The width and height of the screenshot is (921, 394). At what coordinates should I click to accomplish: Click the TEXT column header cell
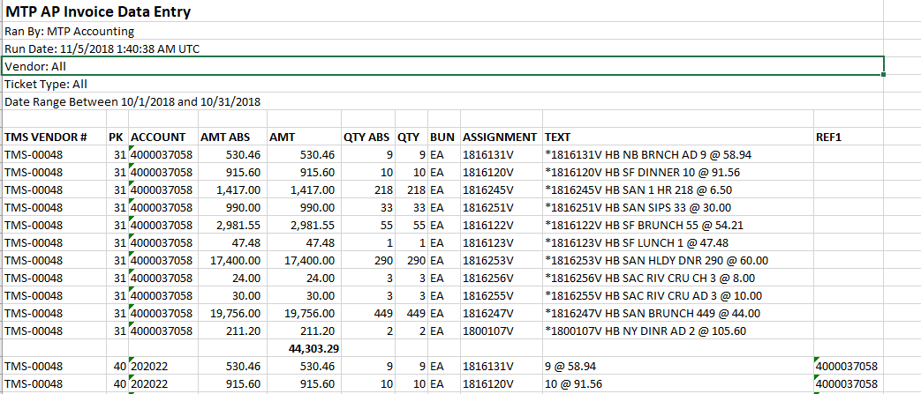(558, 137)
